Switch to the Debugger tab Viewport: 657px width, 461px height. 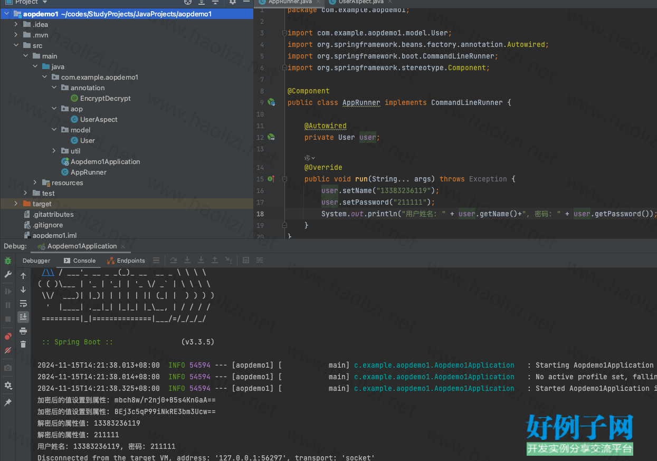coord(36,261)
